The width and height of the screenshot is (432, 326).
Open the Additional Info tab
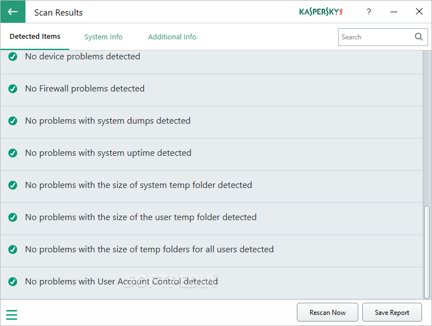tap(172, 37)
